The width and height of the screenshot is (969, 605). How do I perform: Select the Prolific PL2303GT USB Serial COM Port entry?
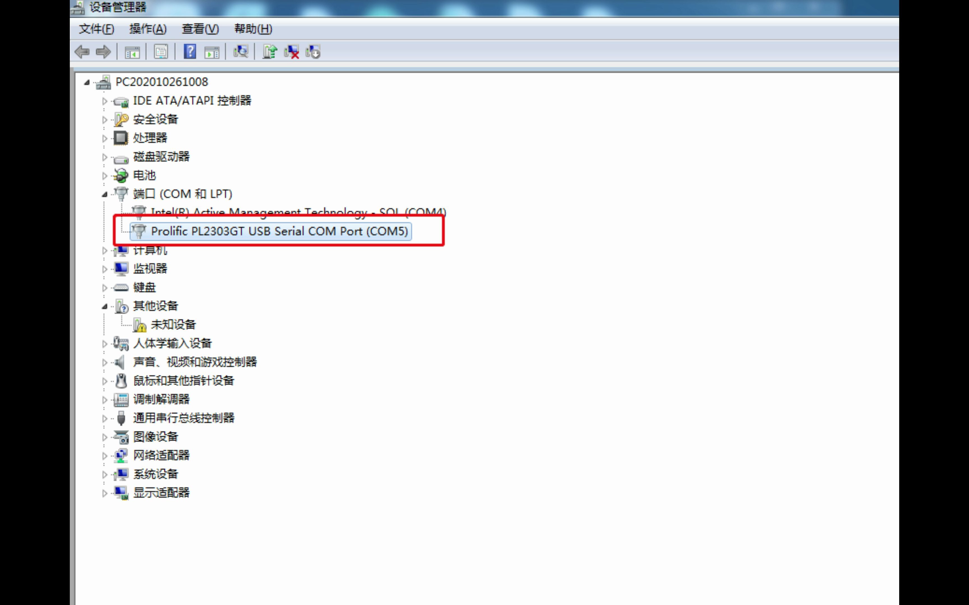point(279,231)
